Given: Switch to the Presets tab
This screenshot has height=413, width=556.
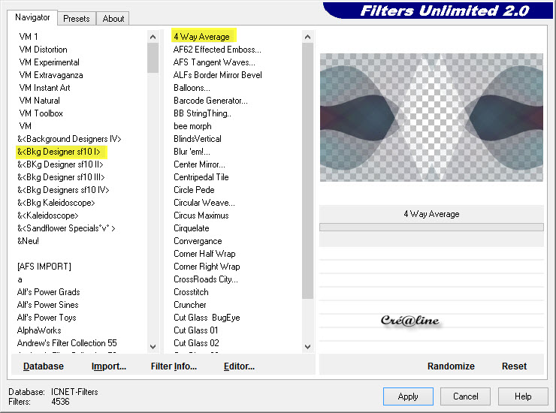Looking at the screenshot, I should pyautogui.click(x=77, y=19).
